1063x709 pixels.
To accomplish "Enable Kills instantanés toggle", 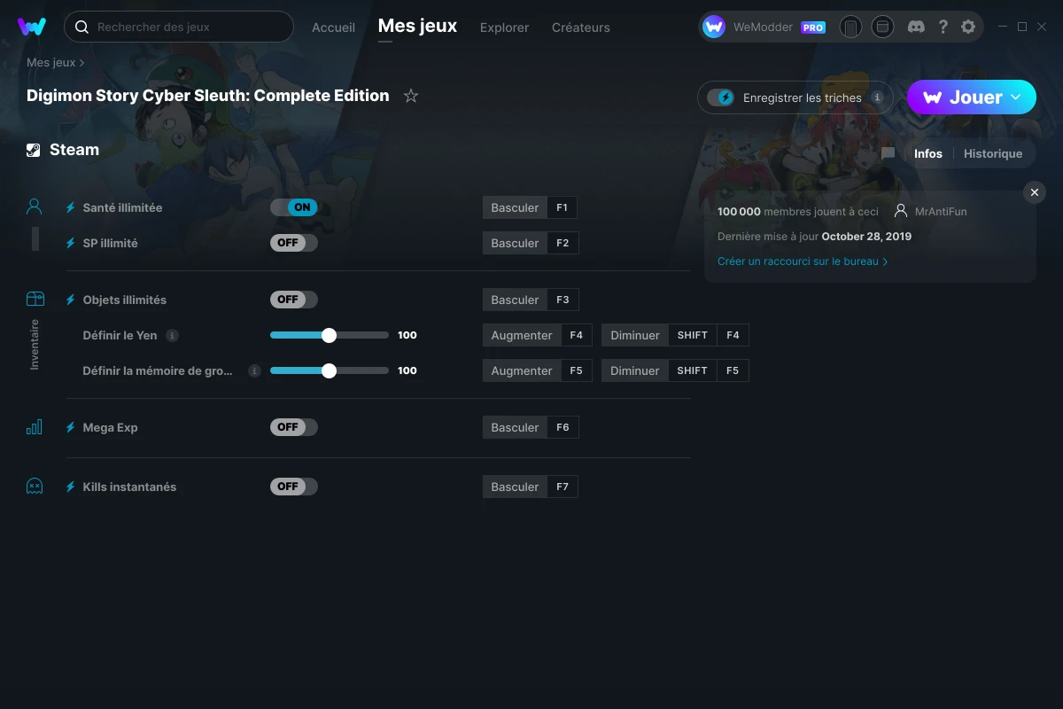I will tap(294, 487).
